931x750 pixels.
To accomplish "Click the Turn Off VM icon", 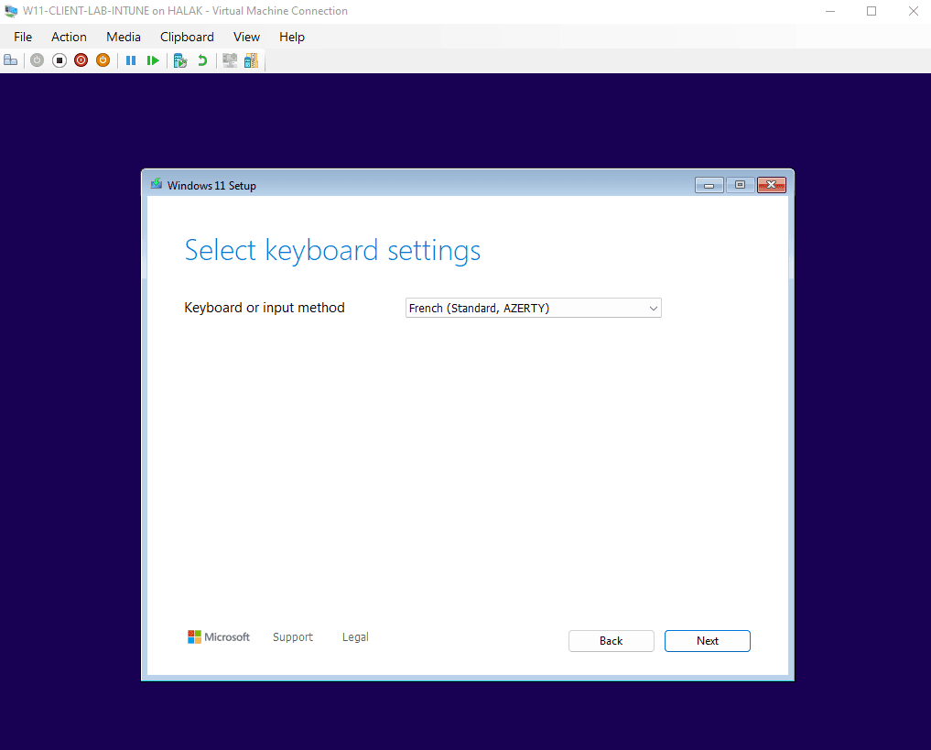I will (x=59, y=60).
